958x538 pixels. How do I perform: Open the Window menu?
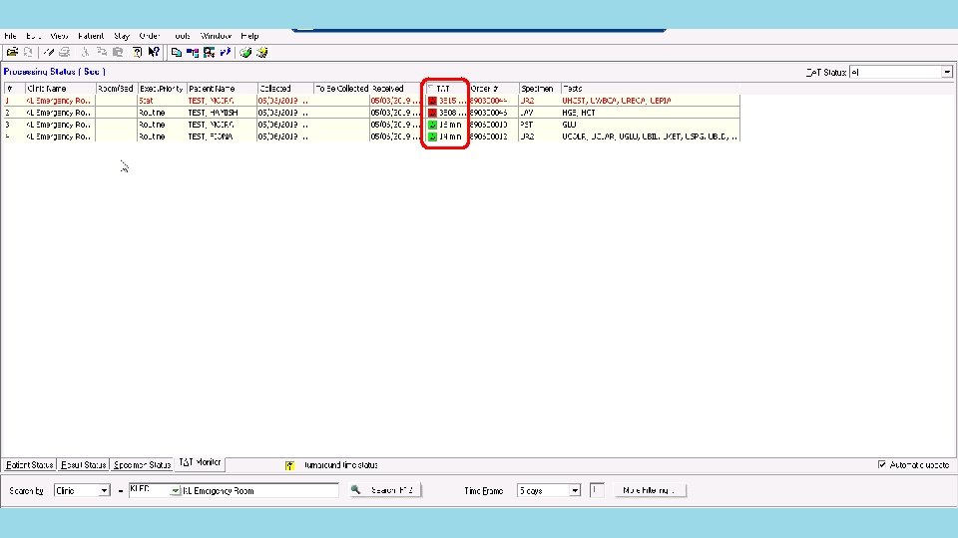point(217,36)
